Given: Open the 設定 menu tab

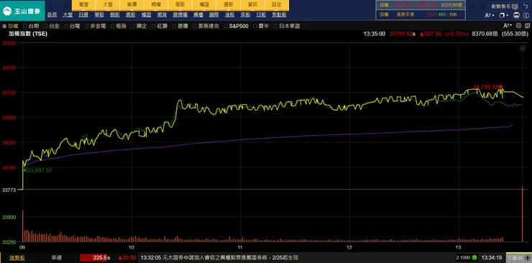Looking at the screenshot, I should pos(277,5).
